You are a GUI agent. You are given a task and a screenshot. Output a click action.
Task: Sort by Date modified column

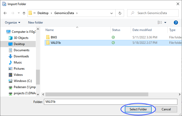[x=142, y=30]
